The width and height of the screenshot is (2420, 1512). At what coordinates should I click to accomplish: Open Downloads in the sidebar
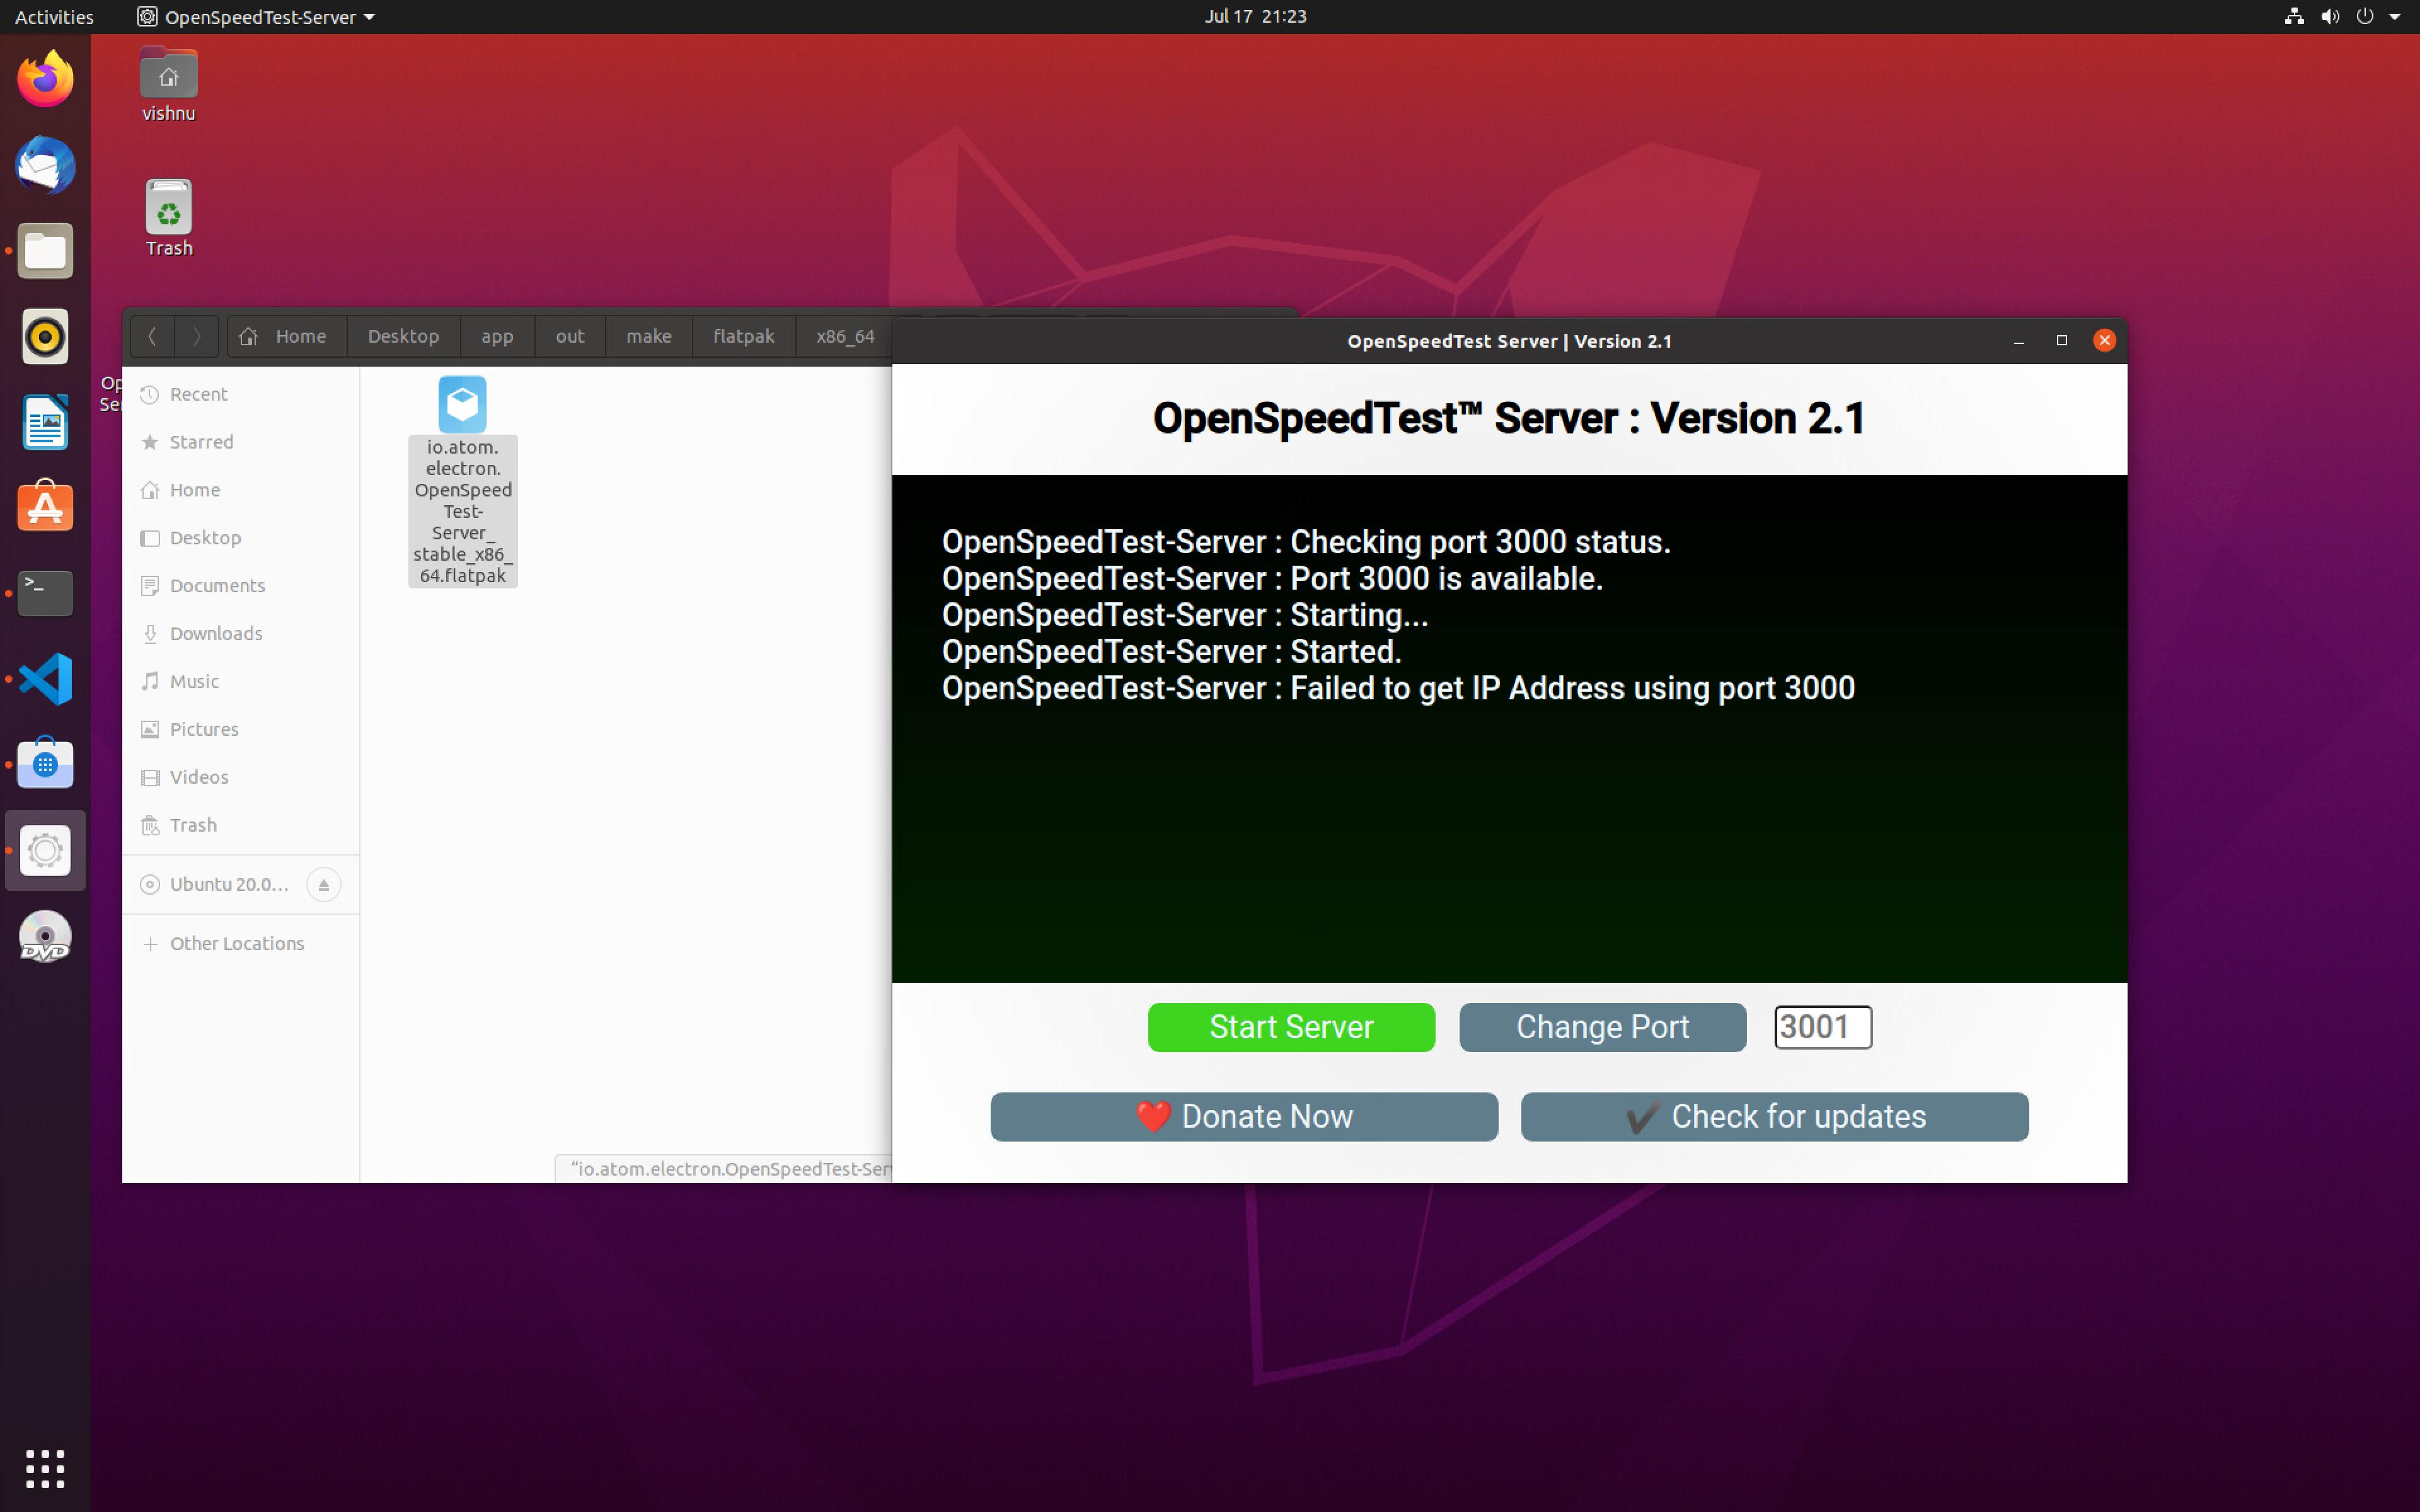216,633
